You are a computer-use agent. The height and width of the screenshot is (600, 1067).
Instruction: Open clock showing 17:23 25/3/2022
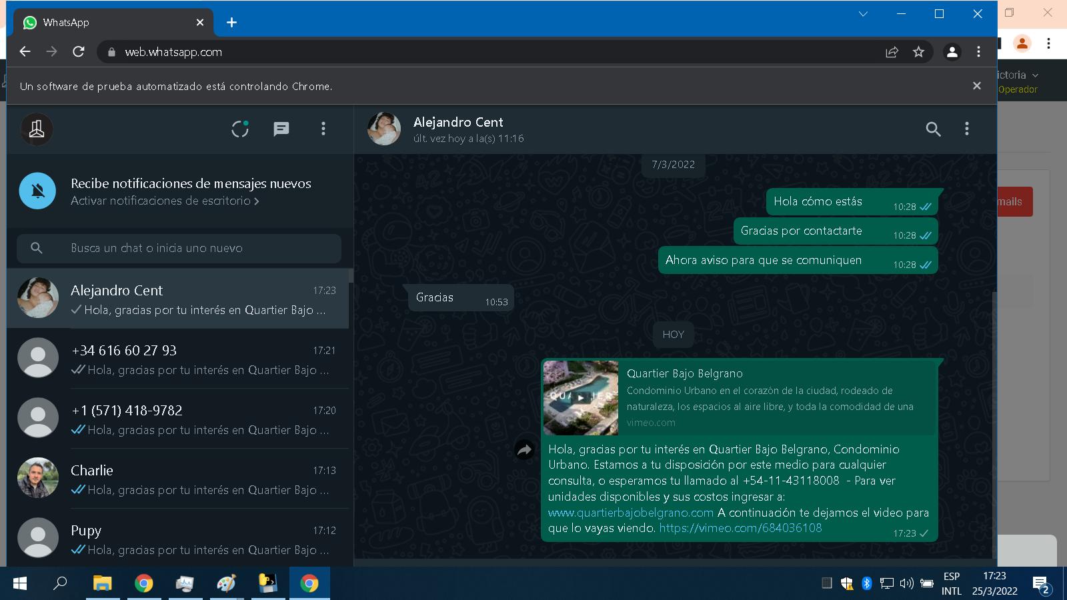994,583
